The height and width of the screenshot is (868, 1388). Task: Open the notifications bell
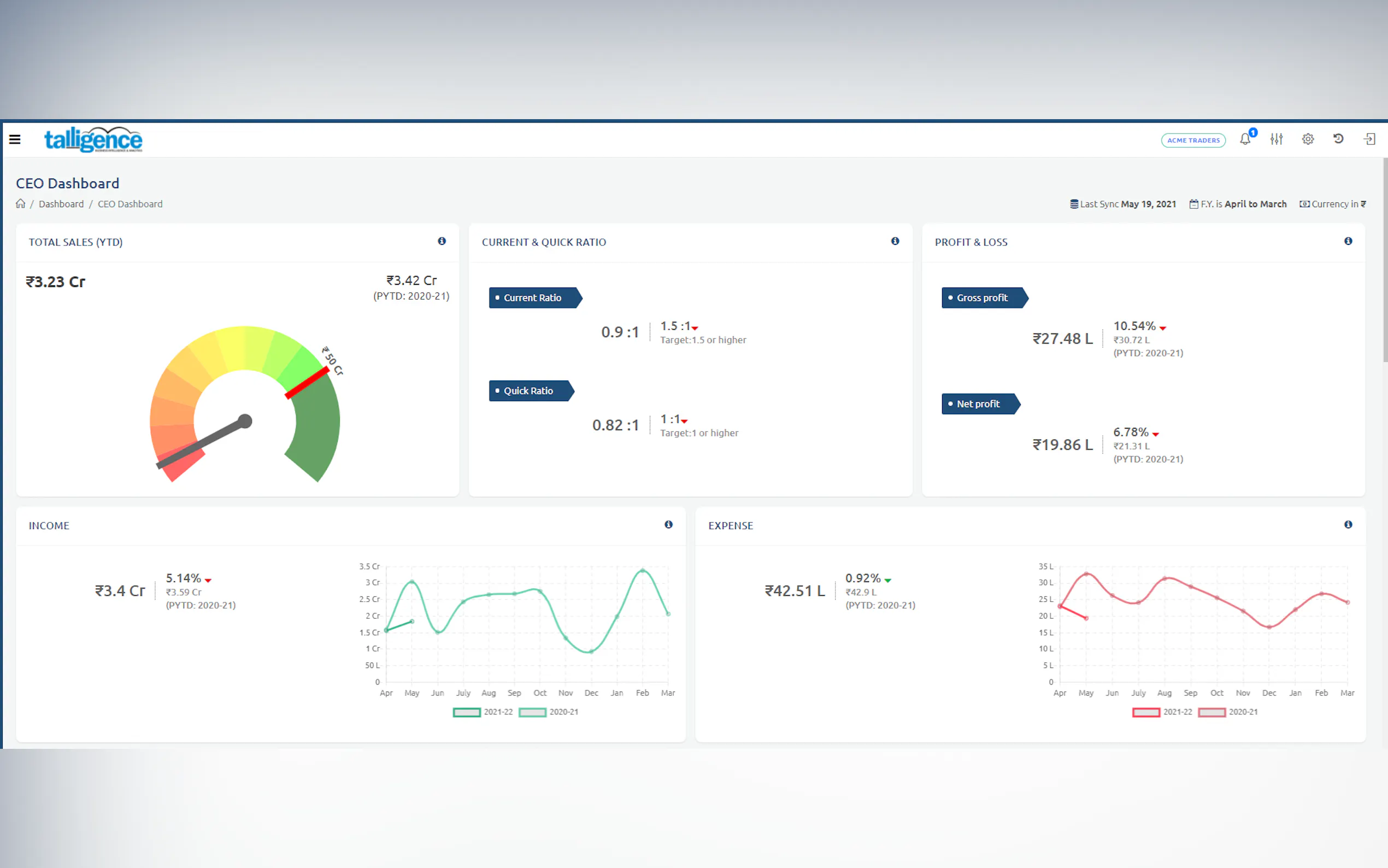click(1244, 139)
